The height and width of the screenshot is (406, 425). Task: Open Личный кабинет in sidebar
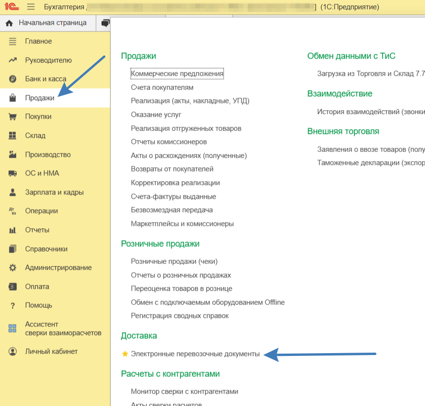click(51, 352)
